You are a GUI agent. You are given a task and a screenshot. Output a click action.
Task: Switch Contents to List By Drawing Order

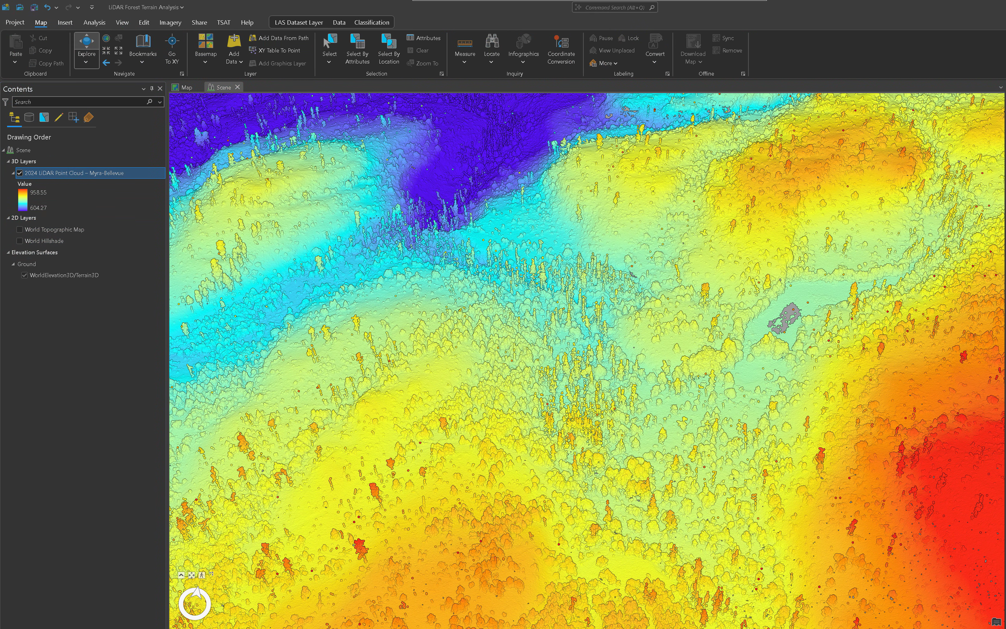click(x=14, y=118)
